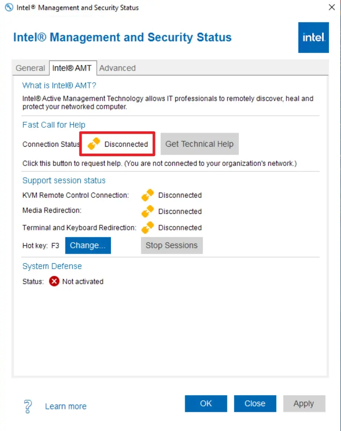Click the question mark help icon
The image size is (341, 431).
pos(28,406)
